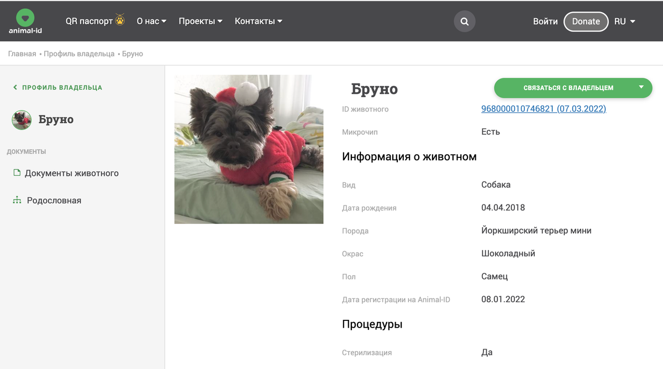Click the paw icon beside QR паспорт

(x=120, y=20)
